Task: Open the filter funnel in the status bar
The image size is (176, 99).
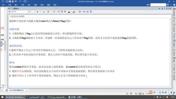Action: coord(131,94)
